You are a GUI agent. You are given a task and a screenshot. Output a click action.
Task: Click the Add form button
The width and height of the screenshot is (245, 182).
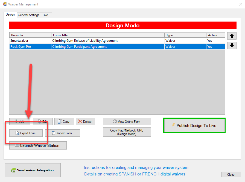pos(20,121)
